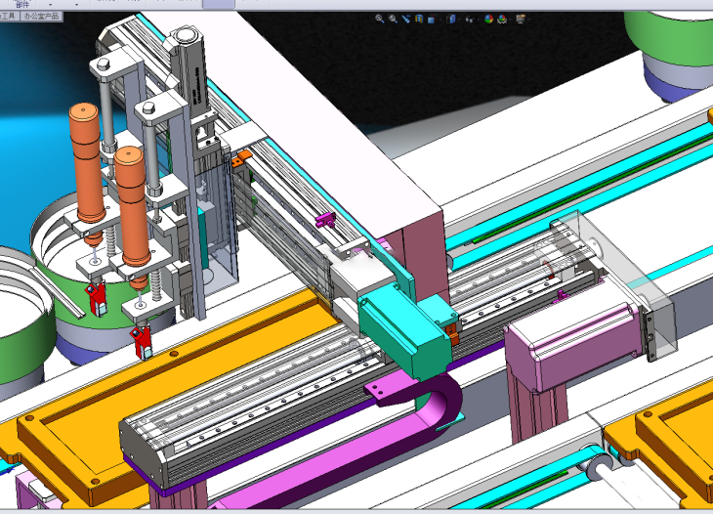Expand the View Settings dropdown arrow

pos(529,19)
